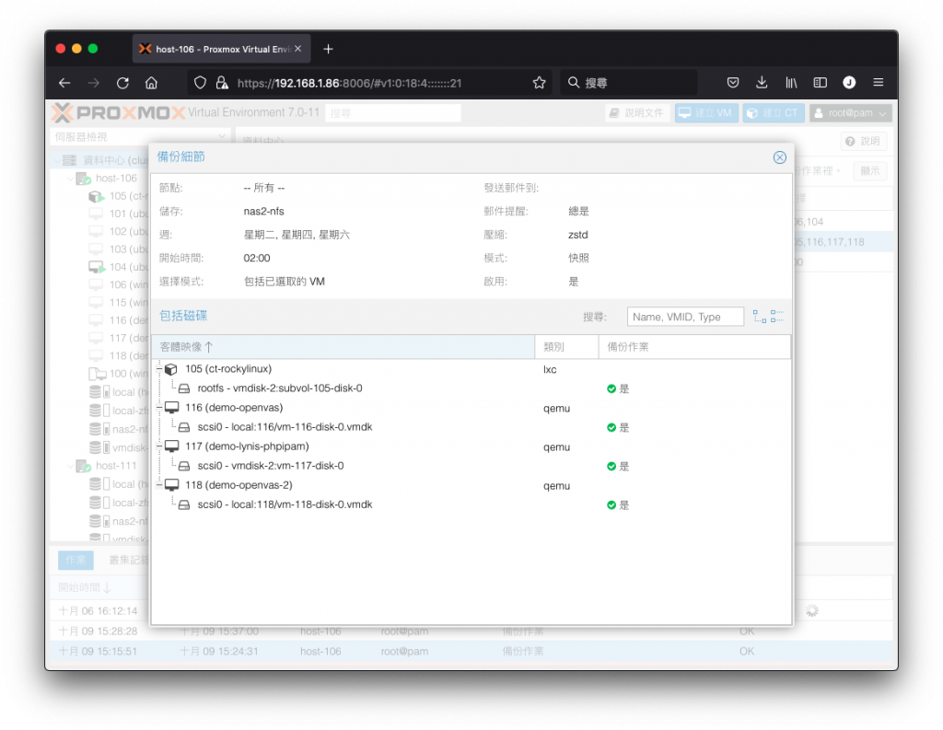Collapse the 118 (demo-openvas-2) node

(160, 484)
